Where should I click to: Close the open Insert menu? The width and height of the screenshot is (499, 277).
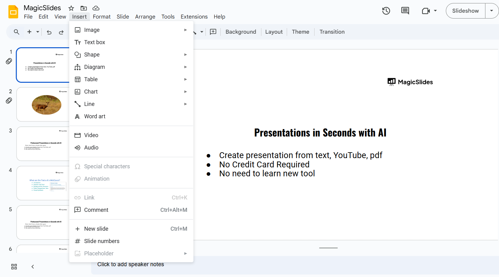point(79,17)
